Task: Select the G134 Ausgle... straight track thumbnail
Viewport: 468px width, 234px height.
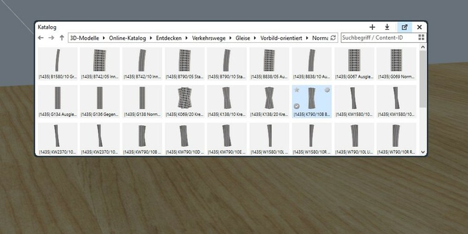Action: coord(57,101)
